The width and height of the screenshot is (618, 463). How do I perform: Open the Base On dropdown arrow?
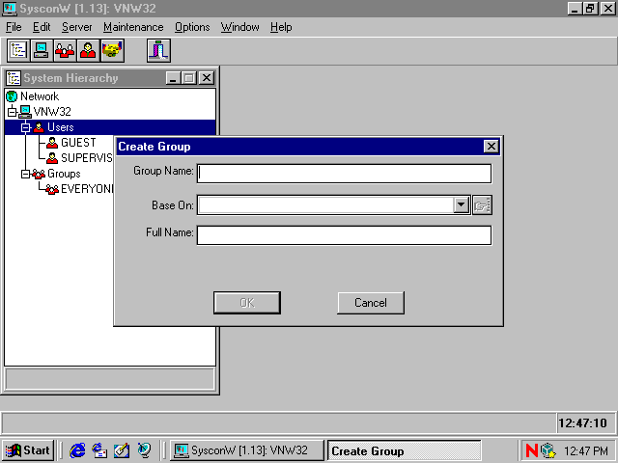point(461,204)
